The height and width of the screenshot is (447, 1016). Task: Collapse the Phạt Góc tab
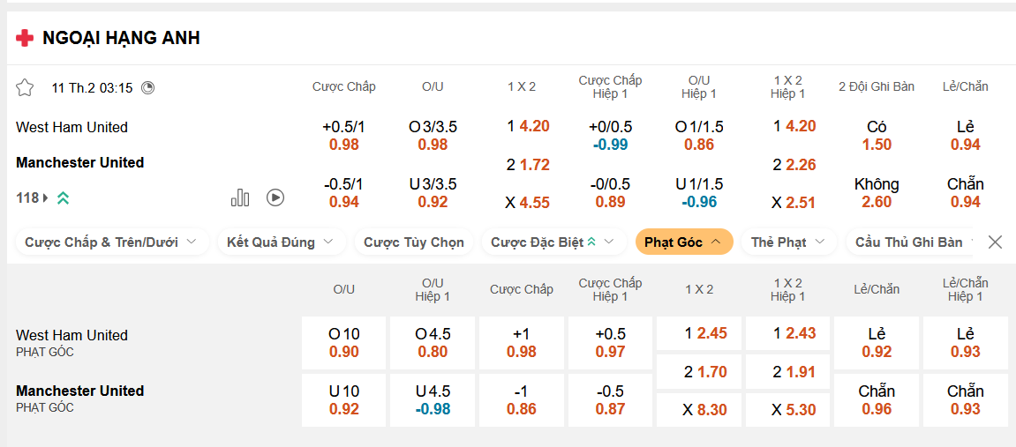(684, 242)
